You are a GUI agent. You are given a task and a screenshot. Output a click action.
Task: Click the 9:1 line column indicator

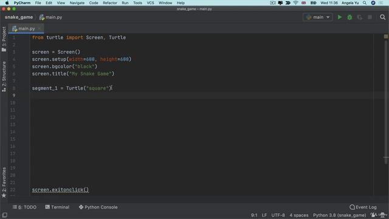click(254, 215)
